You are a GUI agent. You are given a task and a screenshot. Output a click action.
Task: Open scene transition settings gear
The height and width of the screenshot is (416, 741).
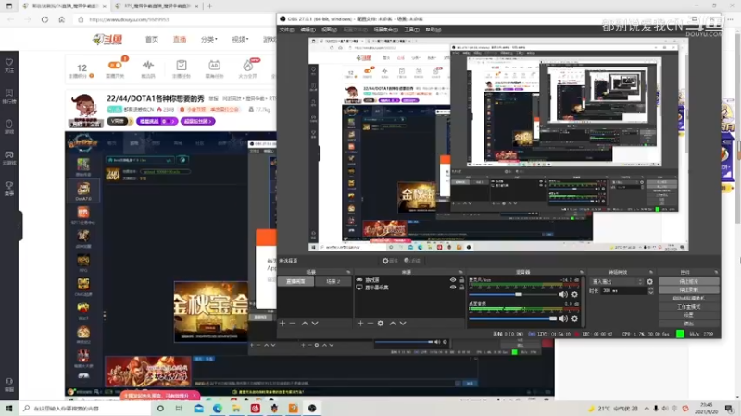click(x=650, y=282)
